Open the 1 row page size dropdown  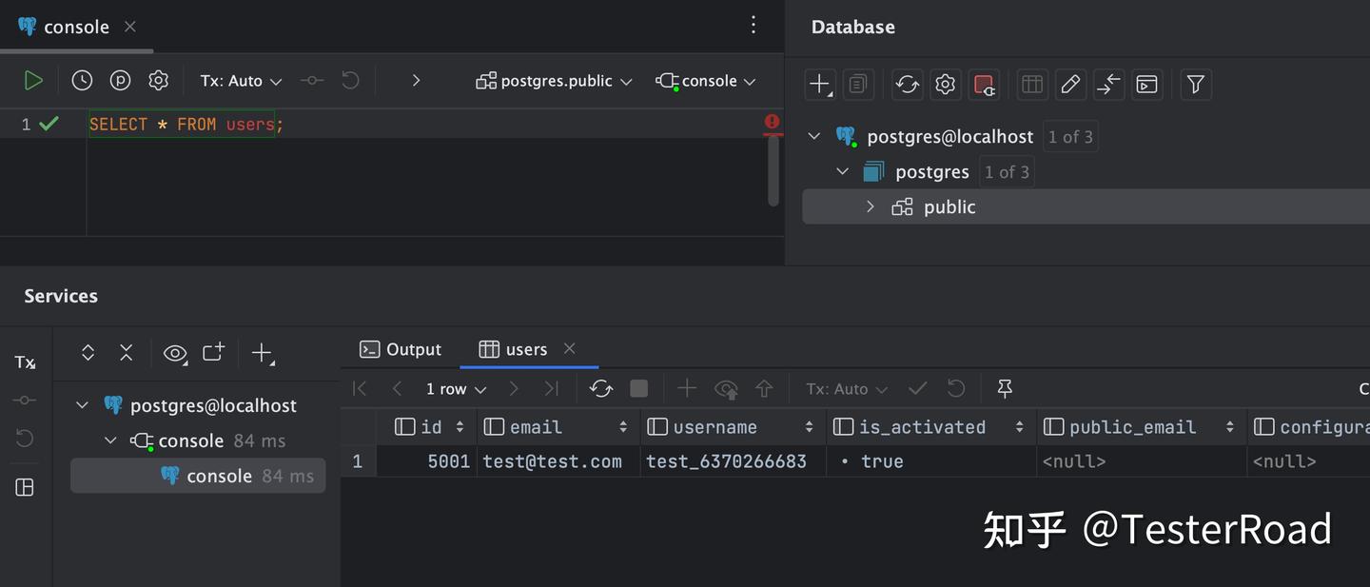tap(455, 388)
